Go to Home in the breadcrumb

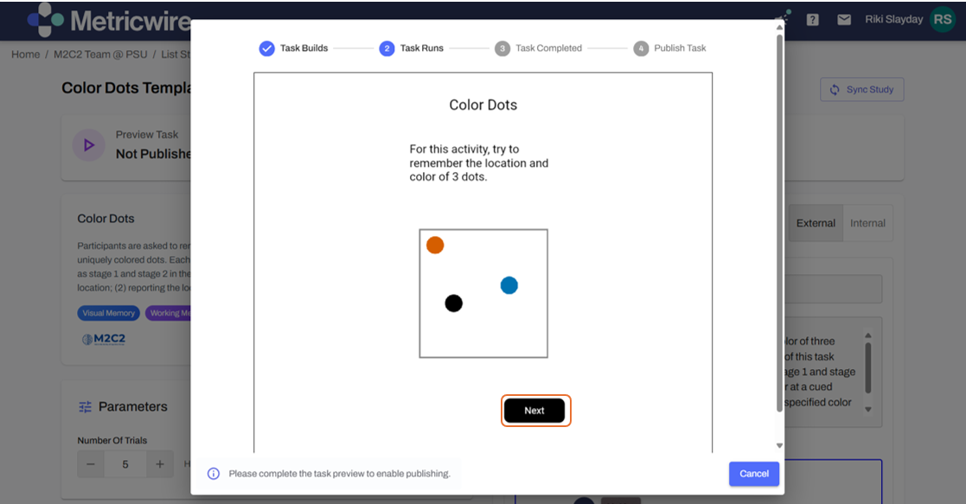tap(25, 54)
